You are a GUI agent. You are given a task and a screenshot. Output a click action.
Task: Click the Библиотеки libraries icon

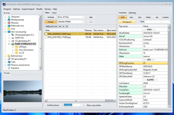click(x=9, y=56)
